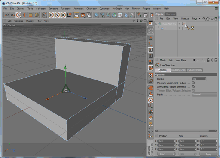Select child object 1 in tree
220x158 pixels.
165,28
